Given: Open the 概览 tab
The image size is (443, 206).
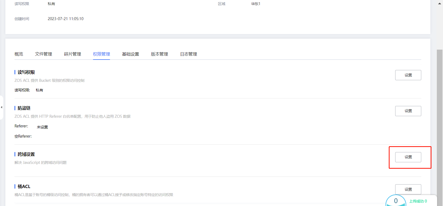Looking at the screenshot, I should (19, 54).
